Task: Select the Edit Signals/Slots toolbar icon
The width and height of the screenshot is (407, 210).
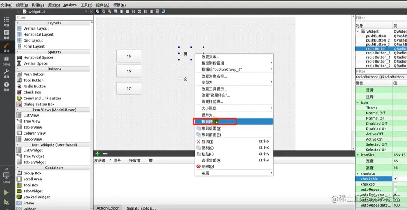Action: pos(103,12)
